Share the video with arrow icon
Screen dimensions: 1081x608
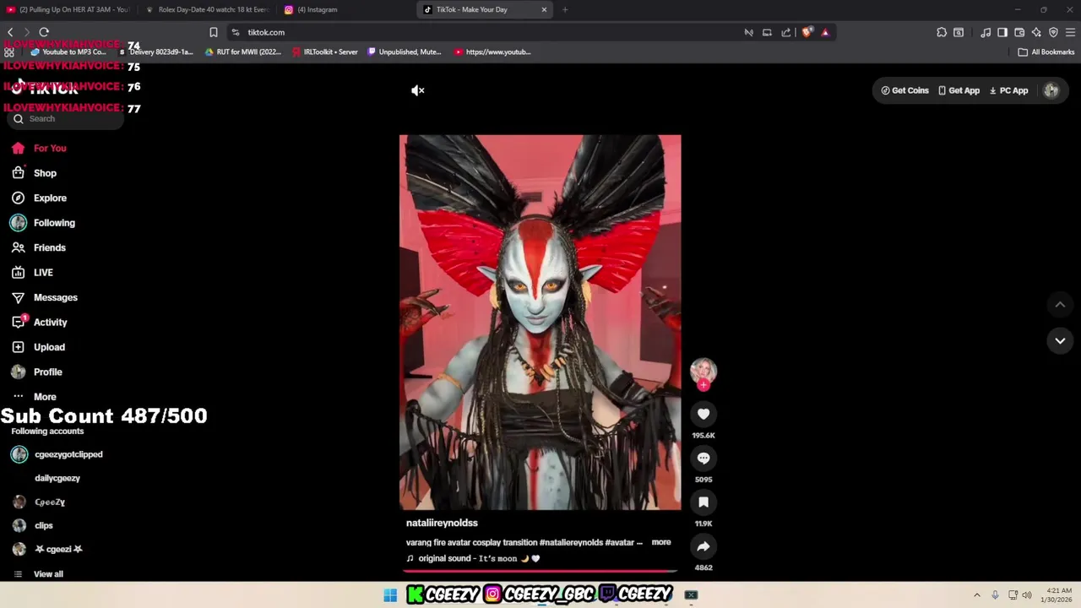[703, 546]
